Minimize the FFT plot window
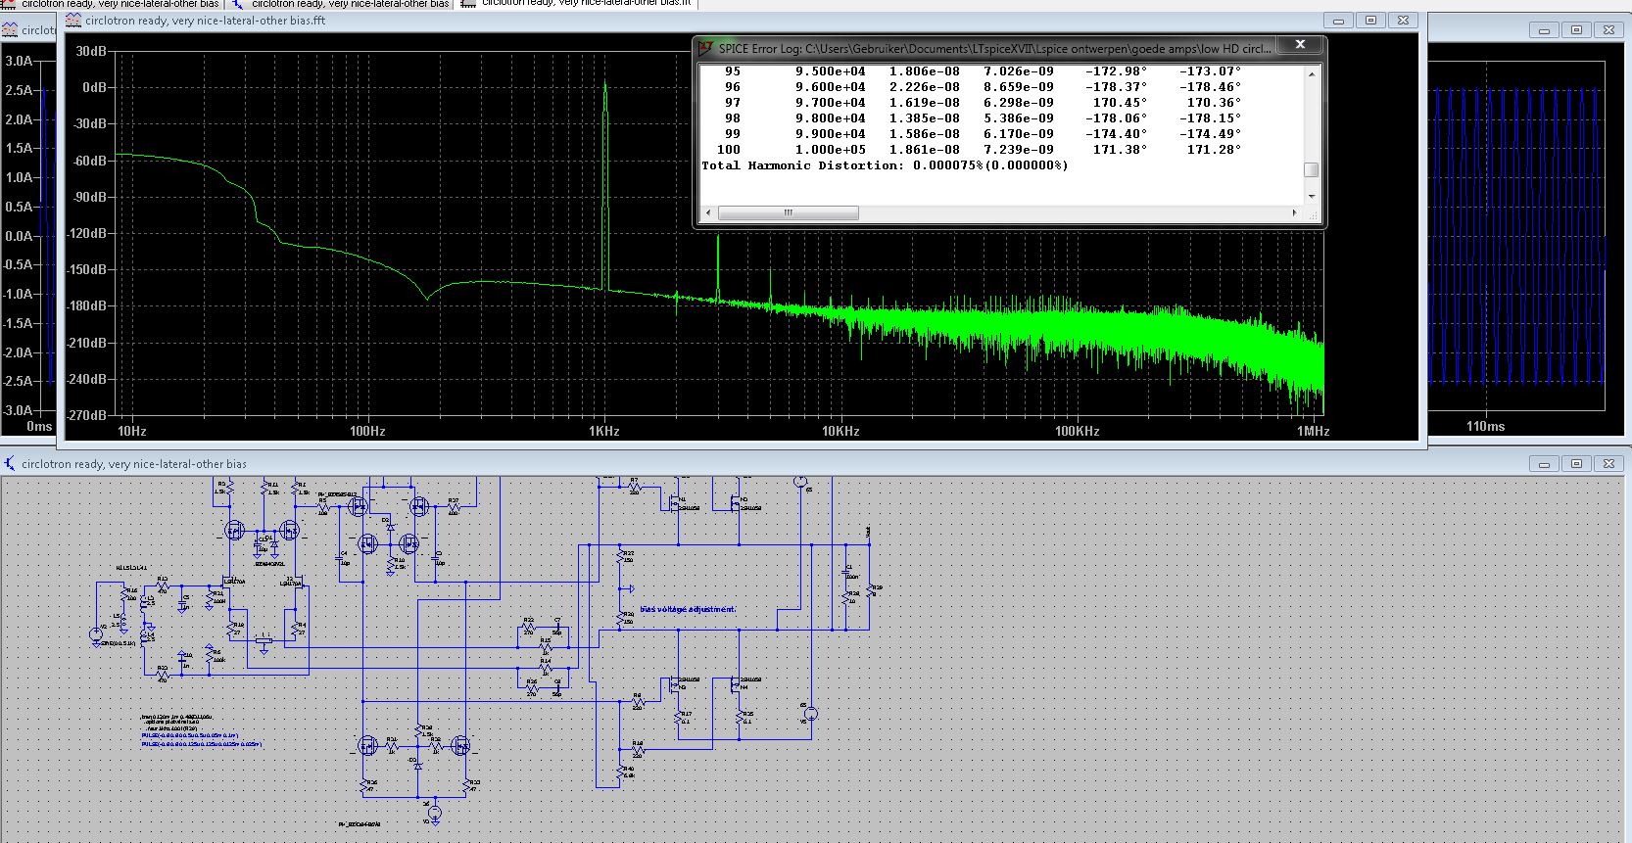This screenshot has height=843, width=1632. click(1338, 20)
